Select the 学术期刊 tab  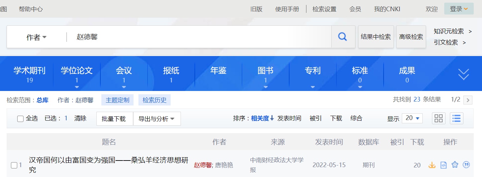click(29, 74)
